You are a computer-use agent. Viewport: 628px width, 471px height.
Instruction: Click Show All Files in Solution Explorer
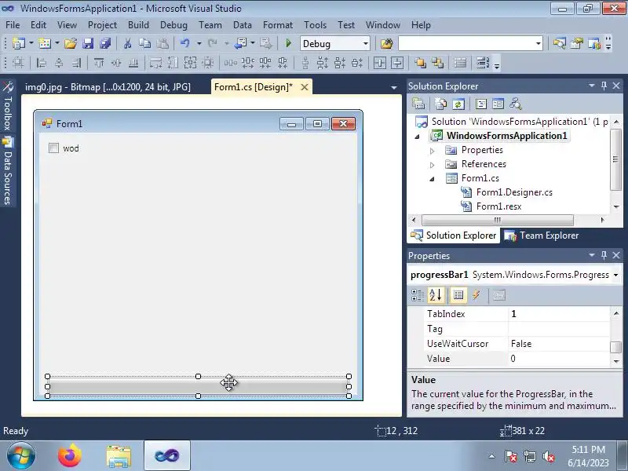click(440, 104)
